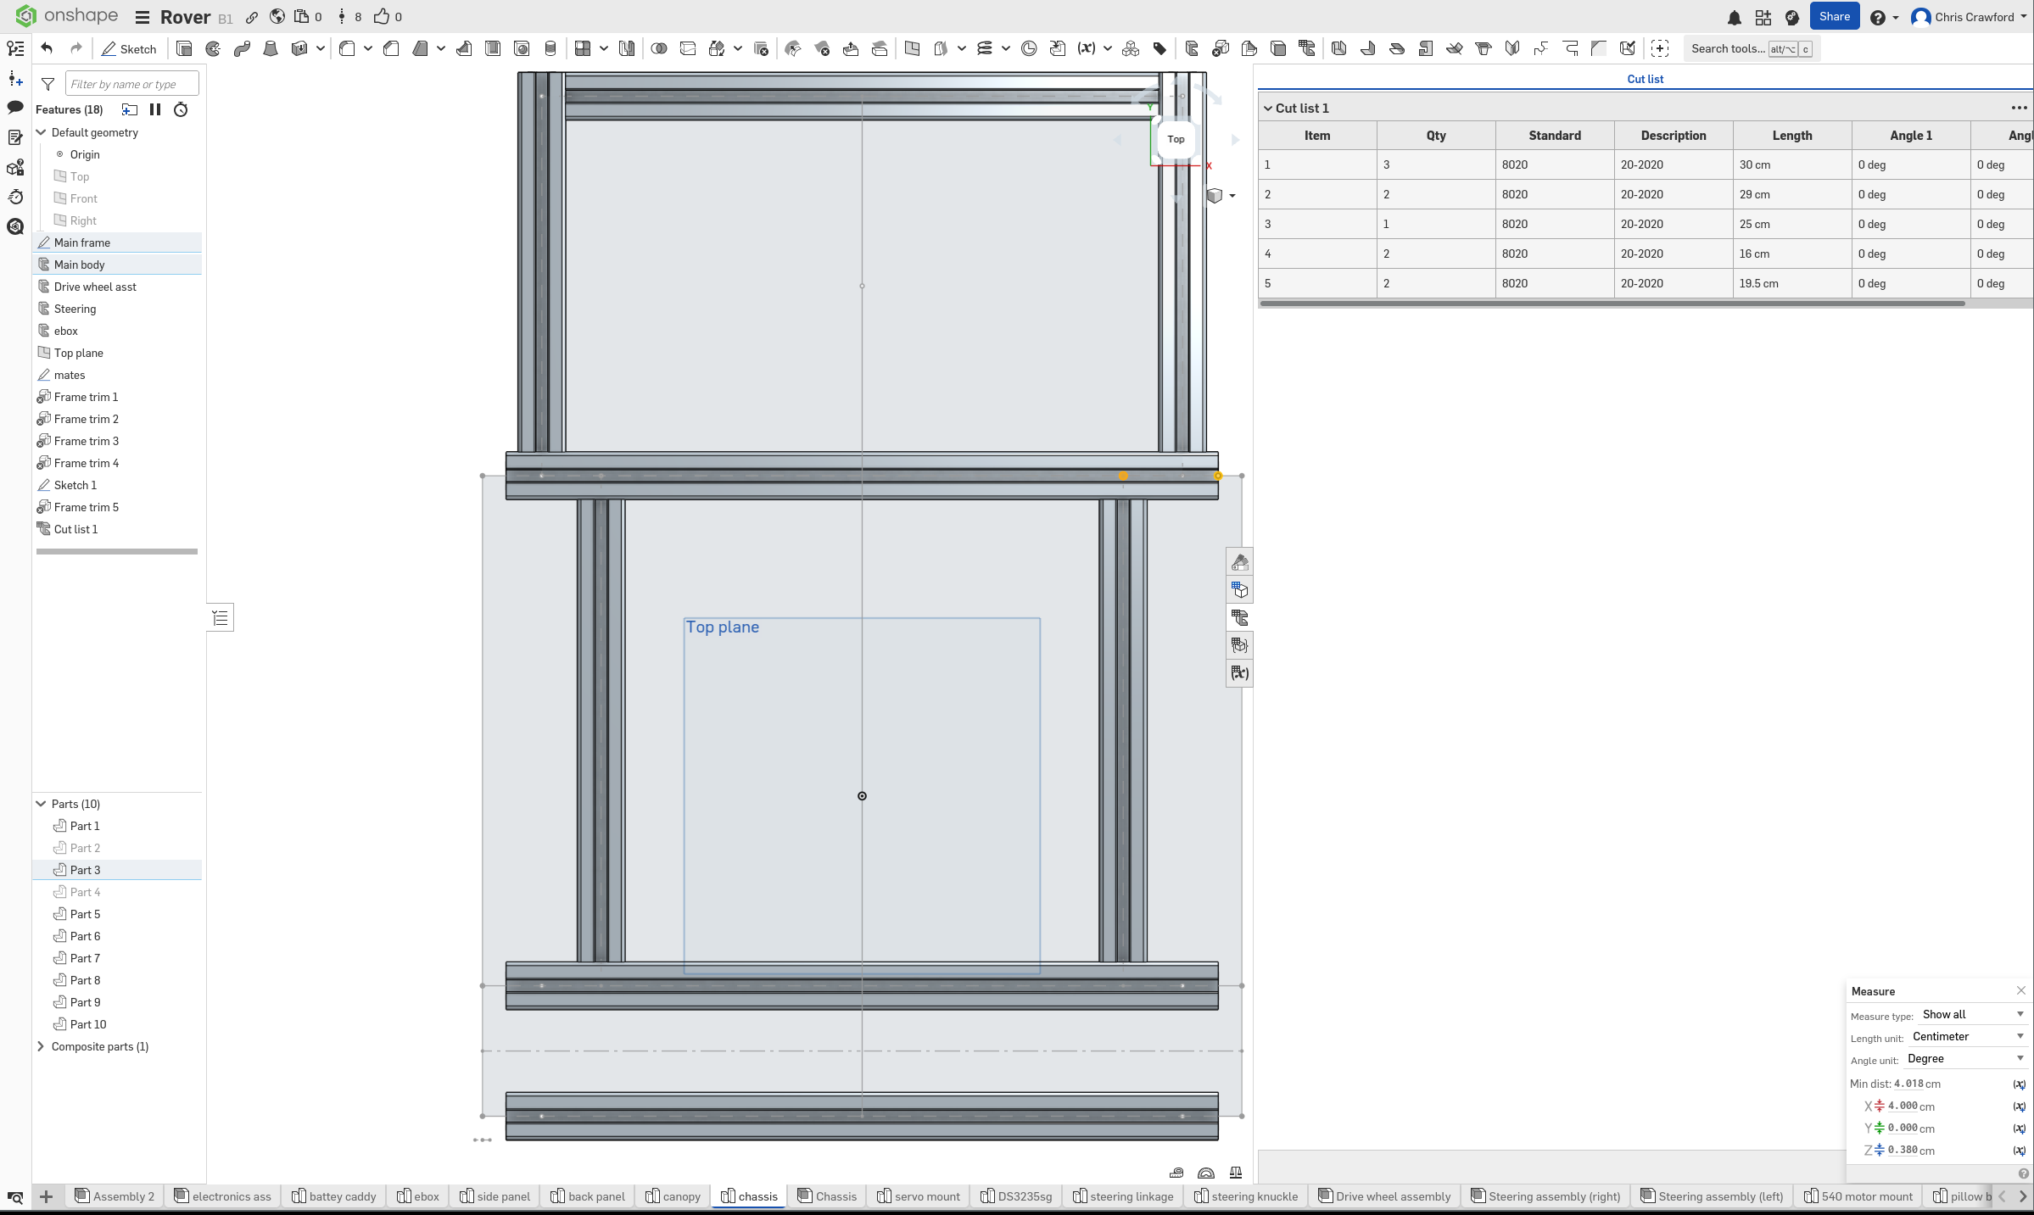Switch to the canopy tab

pos(673,1196)
